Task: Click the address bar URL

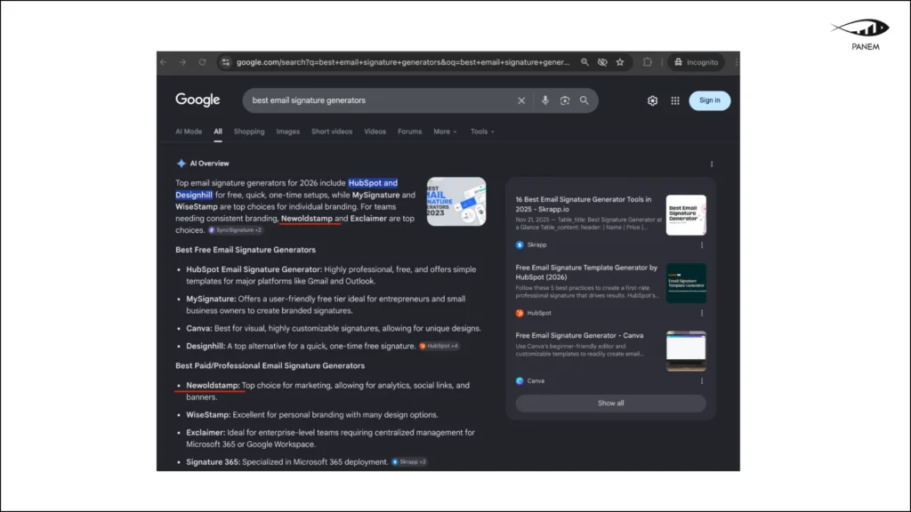Action: coord(403,62)
